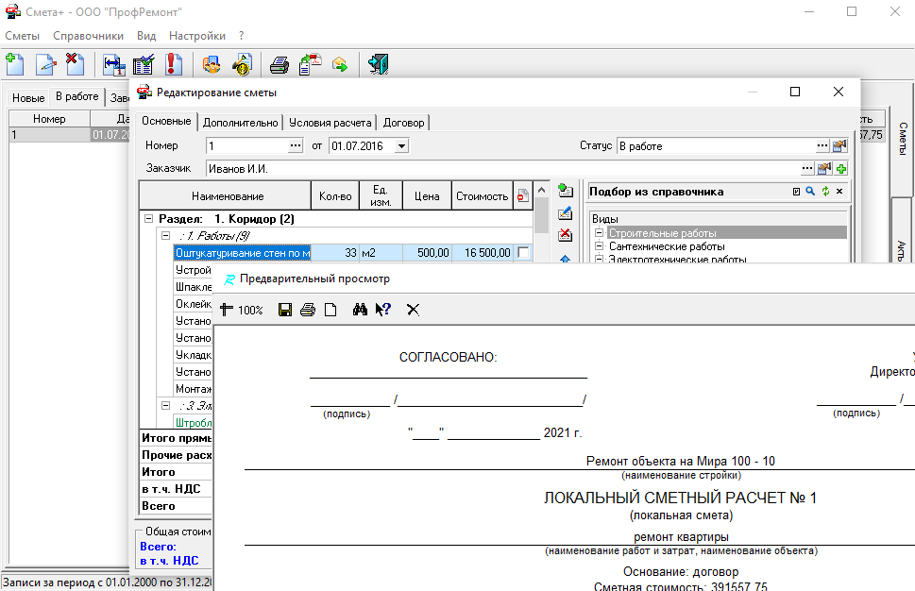Click binoculars search icon in preview
915x591 pixels.
[360, 310]
